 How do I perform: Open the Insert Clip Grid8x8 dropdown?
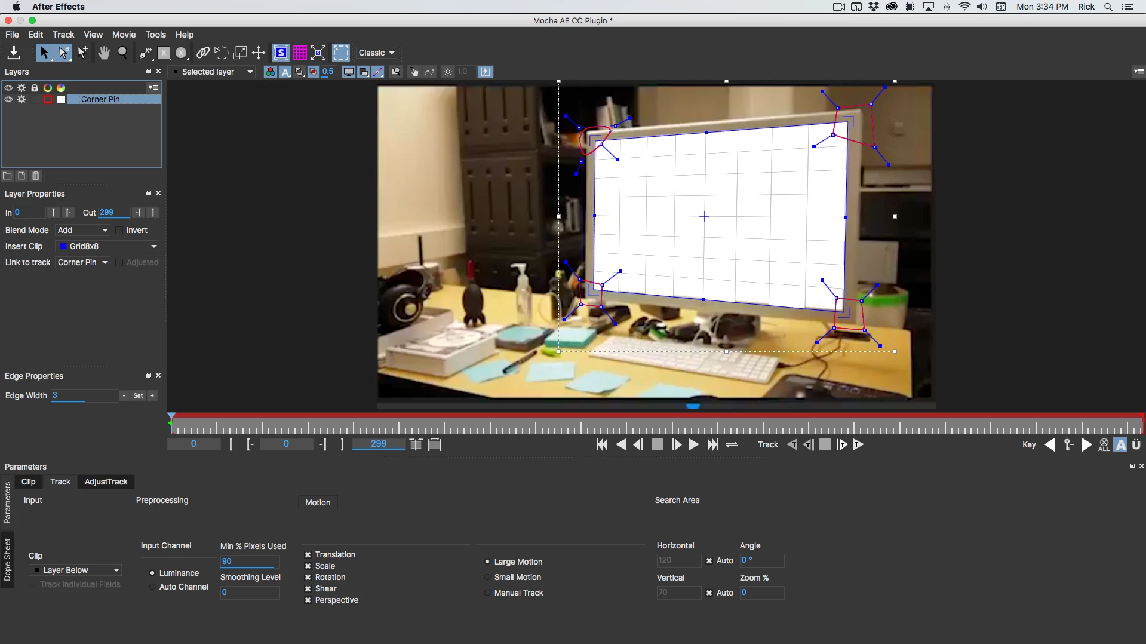(108, 246)
